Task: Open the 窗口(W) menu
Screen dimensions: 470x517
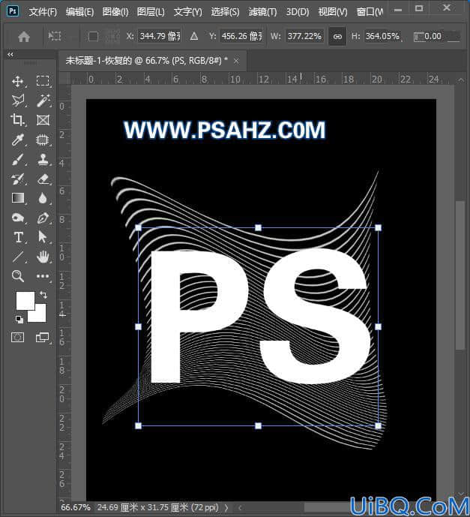Action: pos(370,12)
